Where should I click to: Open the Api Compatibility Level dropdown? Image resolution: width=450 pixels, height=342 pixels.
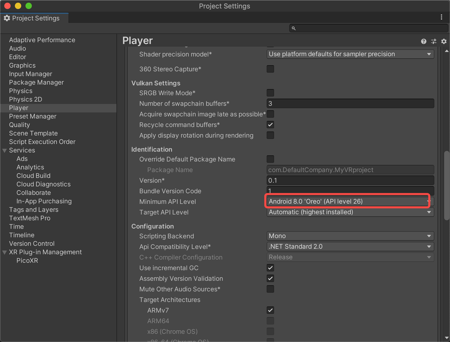click(x=350, y=247)
